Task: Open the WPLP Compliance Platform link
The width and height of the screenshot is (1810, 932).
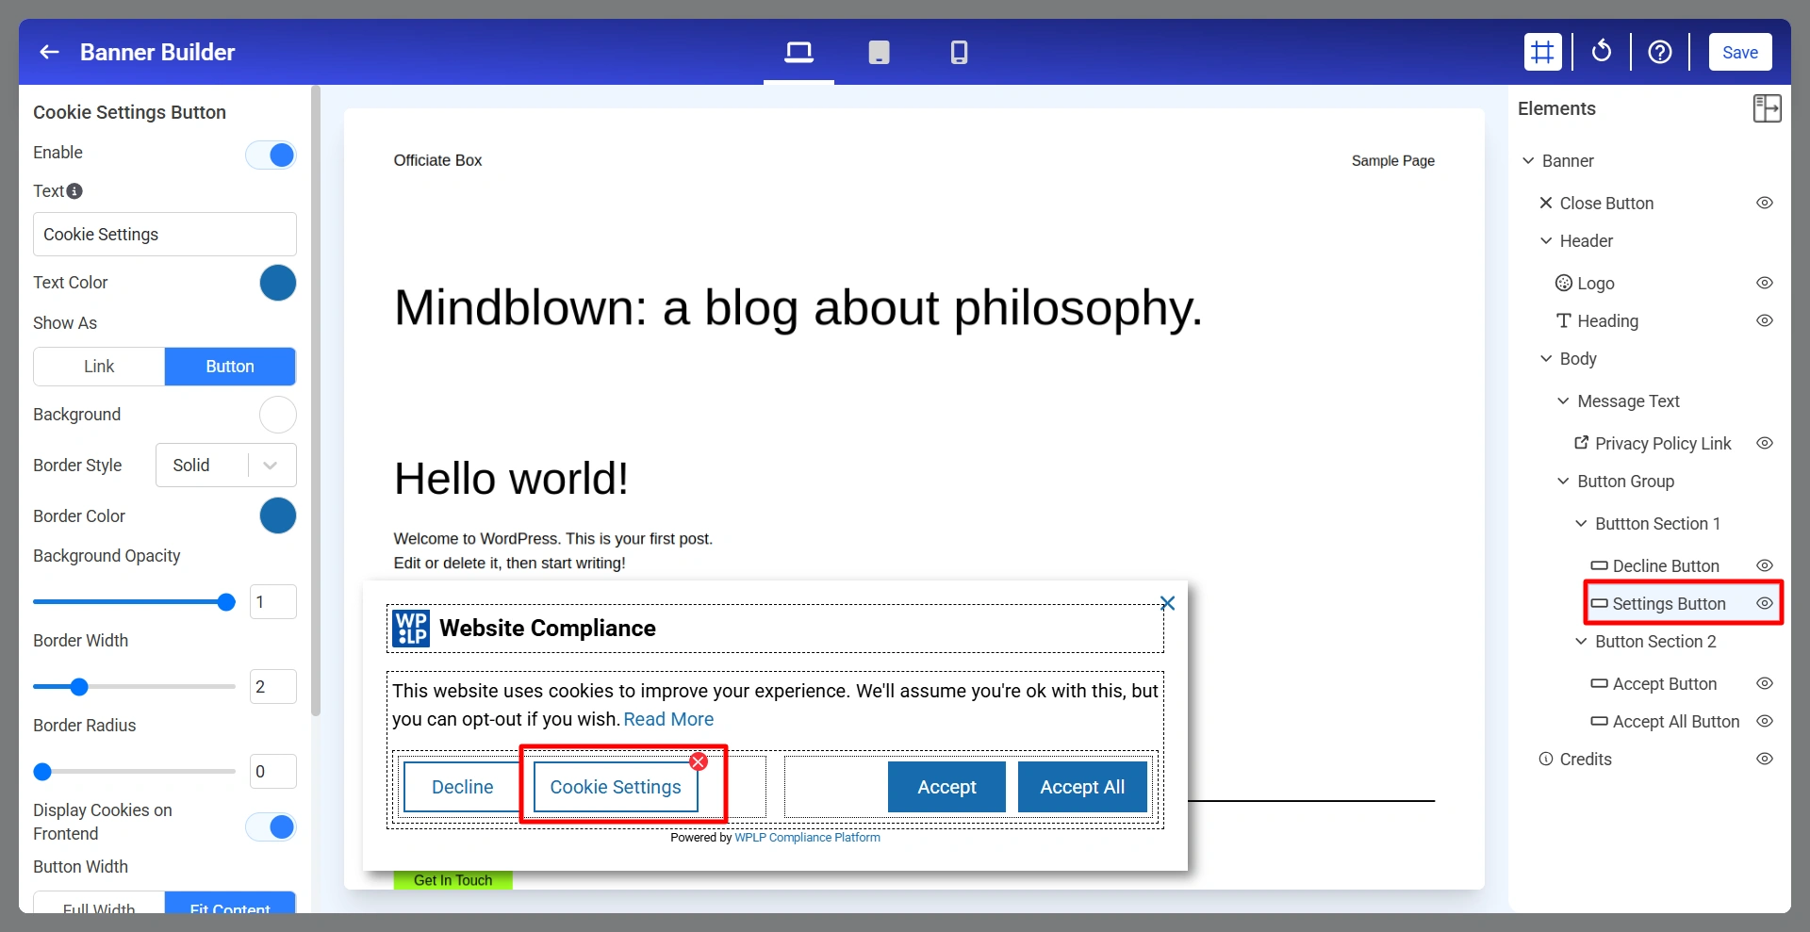Action: coord(807,838)
